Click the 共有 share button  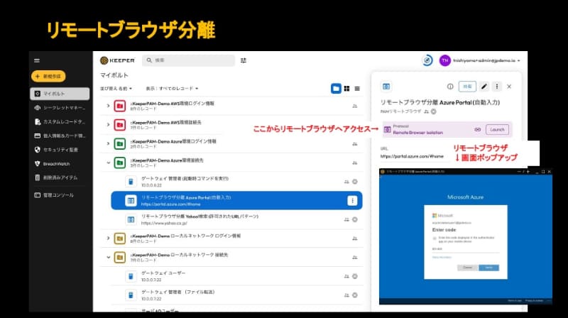coord(467,87)
